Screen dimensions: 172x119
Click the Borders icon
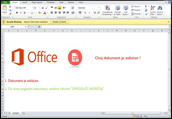point(32,13)
